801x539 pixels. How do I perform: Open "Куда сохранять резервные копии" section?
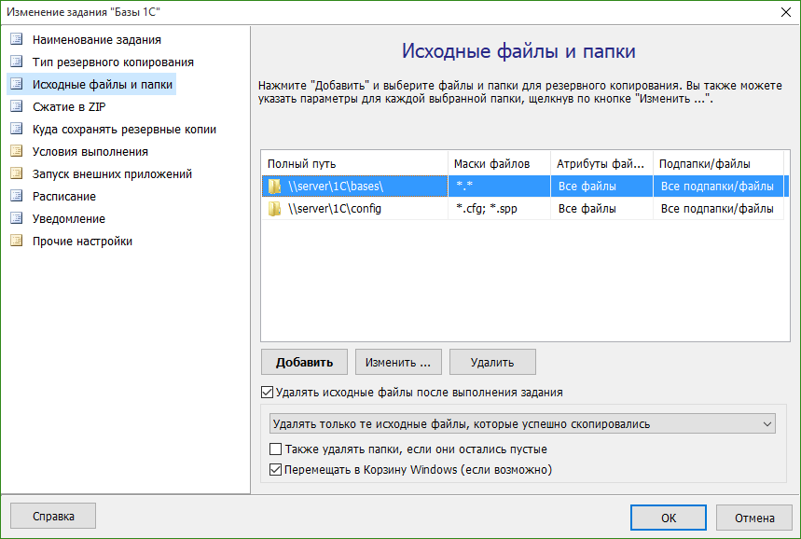click(x=124, y=130)
